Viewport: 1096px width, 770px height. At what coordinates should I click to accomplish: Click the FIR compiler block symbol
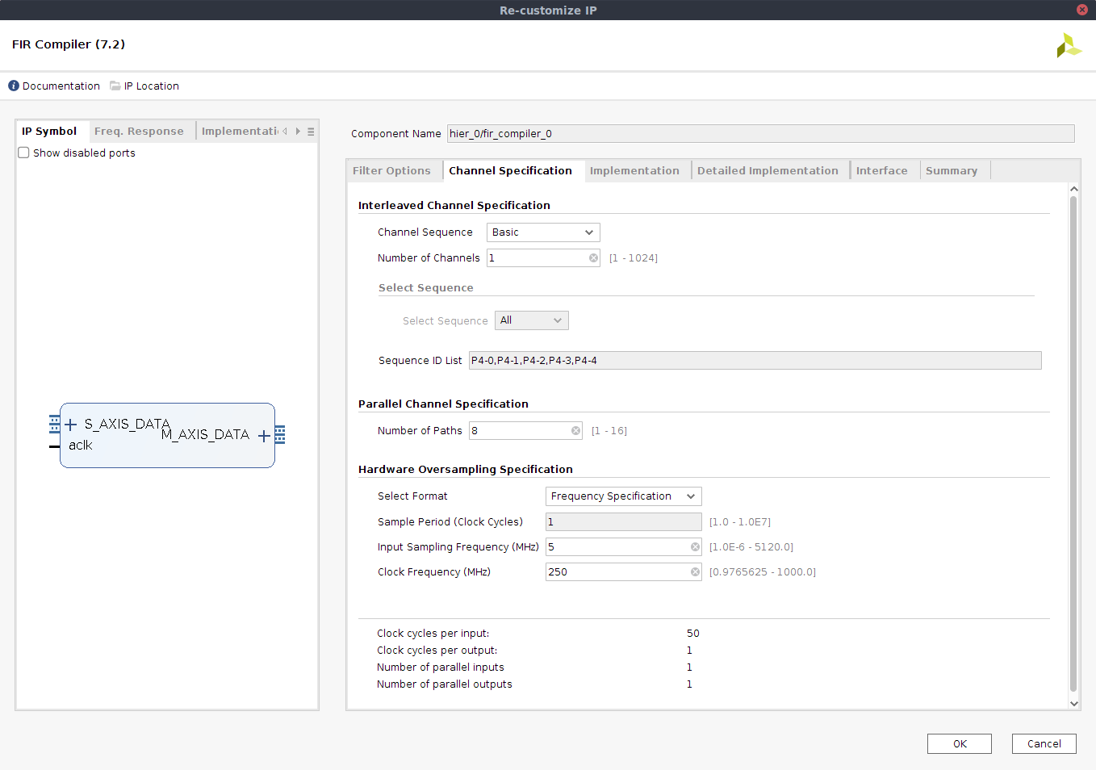tap(167, 436)
